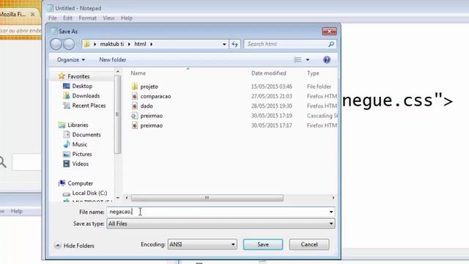Image resolution: width=469 pixels, height=264 pixels.
Task: Expand the File name history dropdown arrow
Action: pyautogui.click(x=330, y=212)
